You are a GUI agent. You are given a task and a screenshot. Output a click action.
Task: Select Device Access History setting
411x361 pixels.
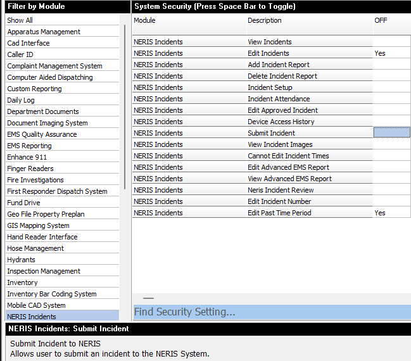[x=310, y=122]
